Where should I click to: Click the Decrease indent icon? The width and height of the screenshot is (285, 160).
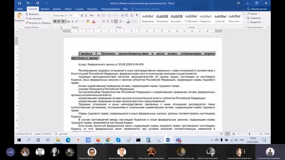click(122, 16)
